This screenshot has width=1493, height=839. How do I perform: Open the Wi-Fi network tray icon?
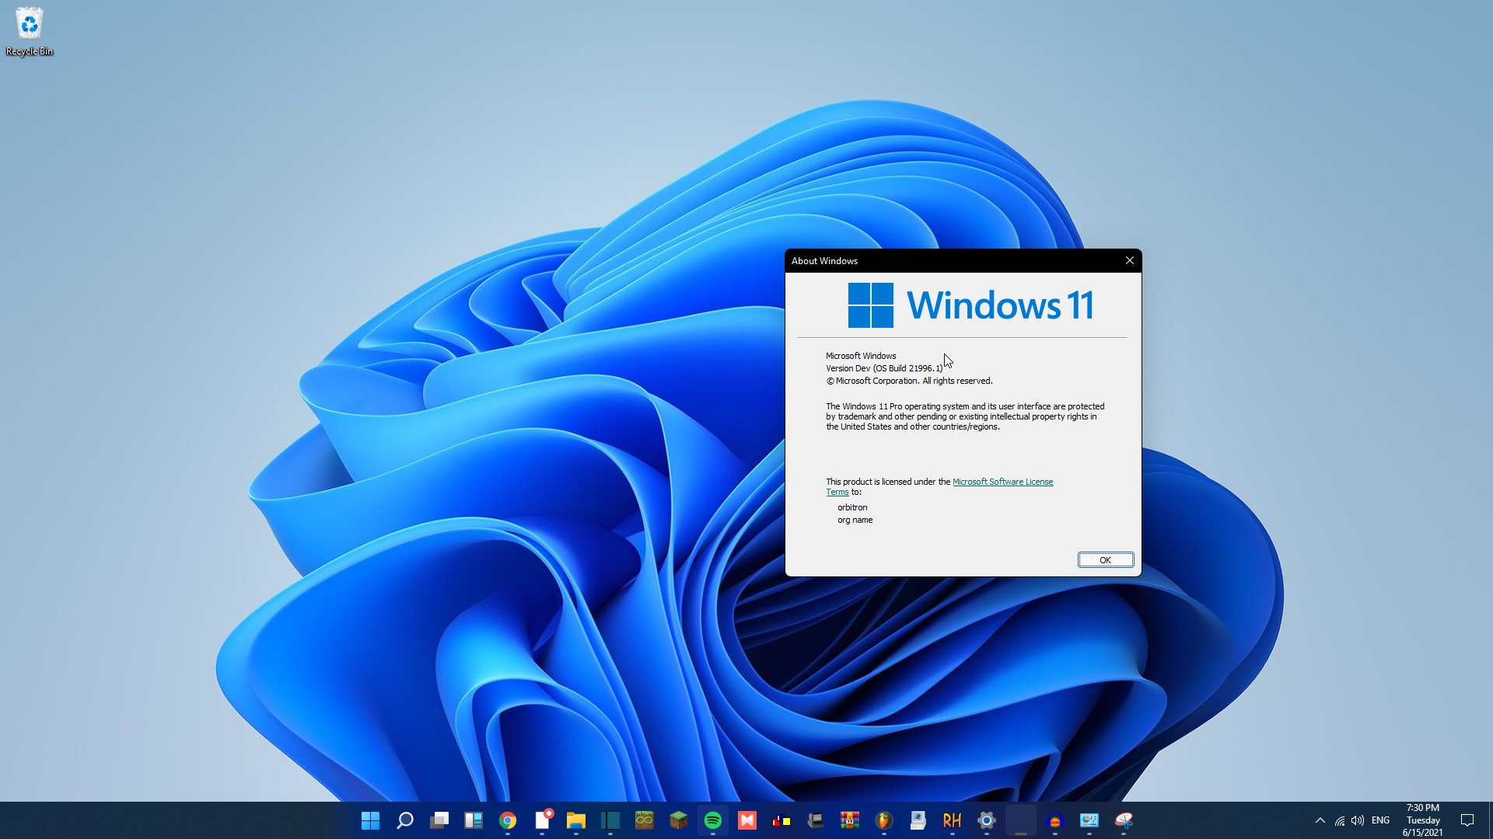[1340, 820]
